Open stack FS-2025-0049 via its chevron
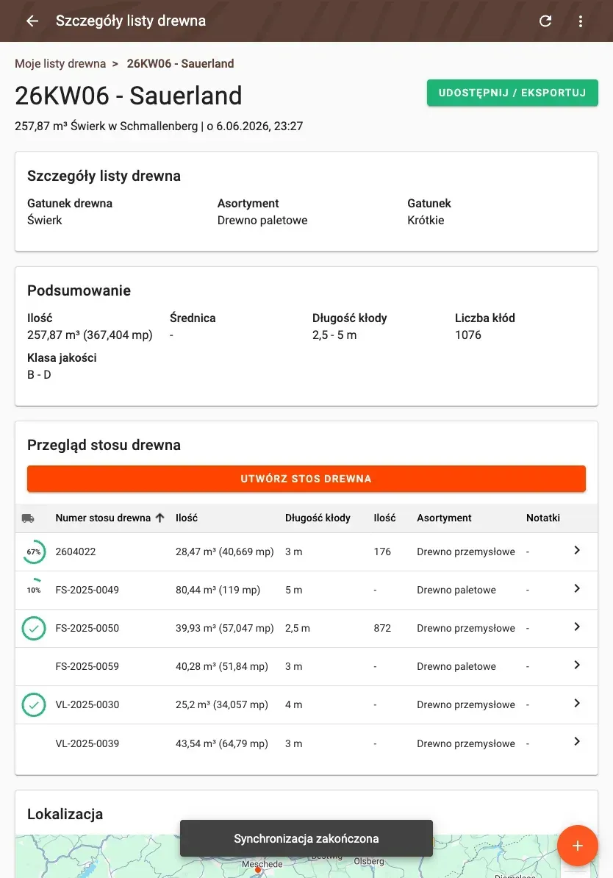613x878 pixels. pos(577,588)
